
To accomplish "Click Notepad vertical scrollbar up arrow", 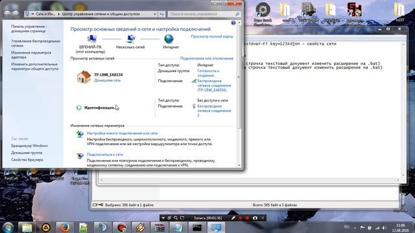I will (403, 45).
